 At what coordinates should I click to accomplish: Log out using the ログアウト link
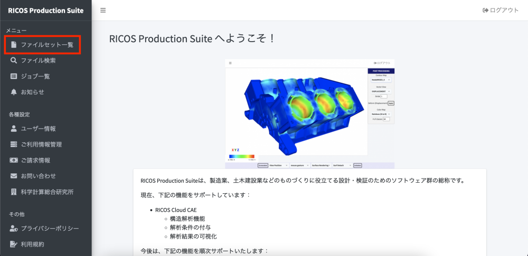click(501, 10)
